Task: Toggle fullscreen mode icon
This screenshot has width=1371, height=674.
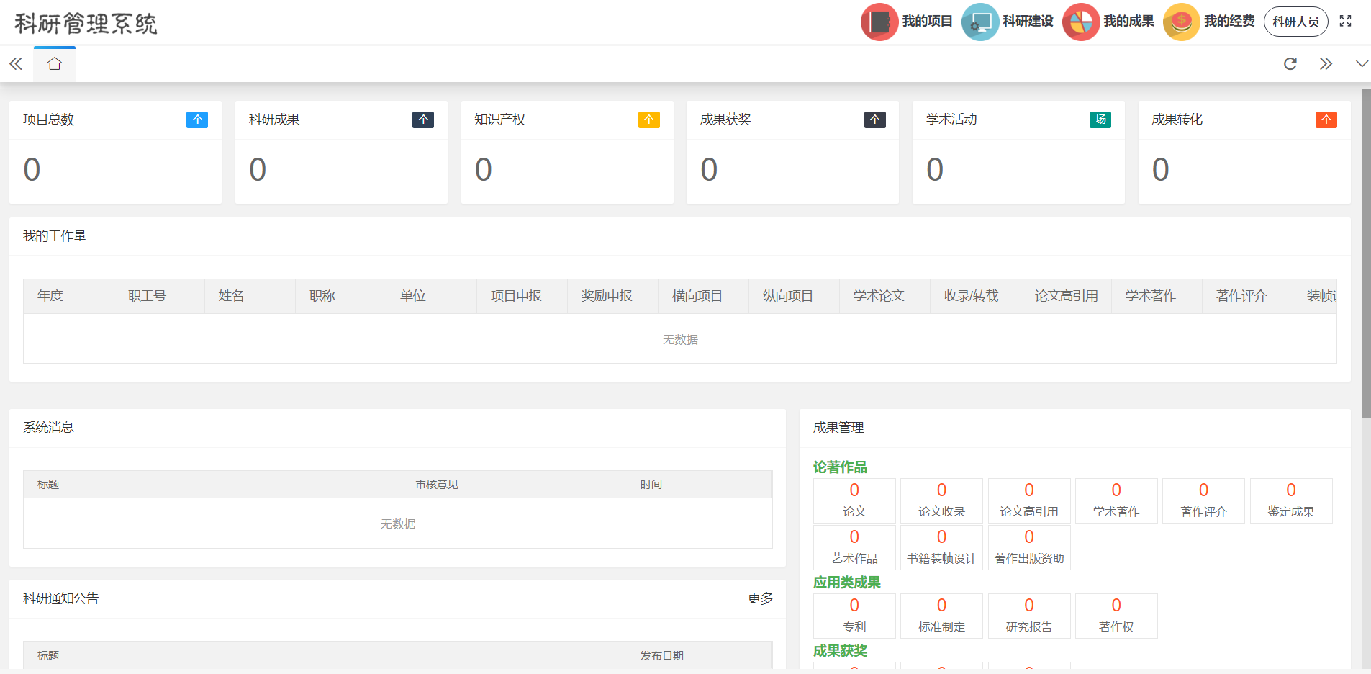Action: click(x=1345, y=22)
